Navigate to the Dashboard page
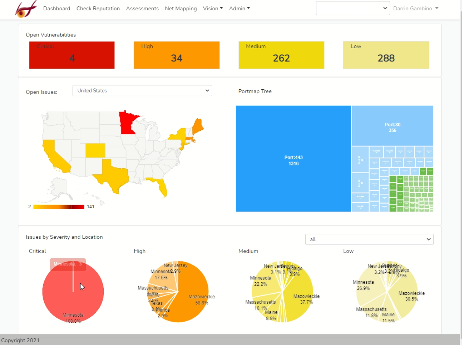Viewport: 462px width, 345px height. point(57,9)
